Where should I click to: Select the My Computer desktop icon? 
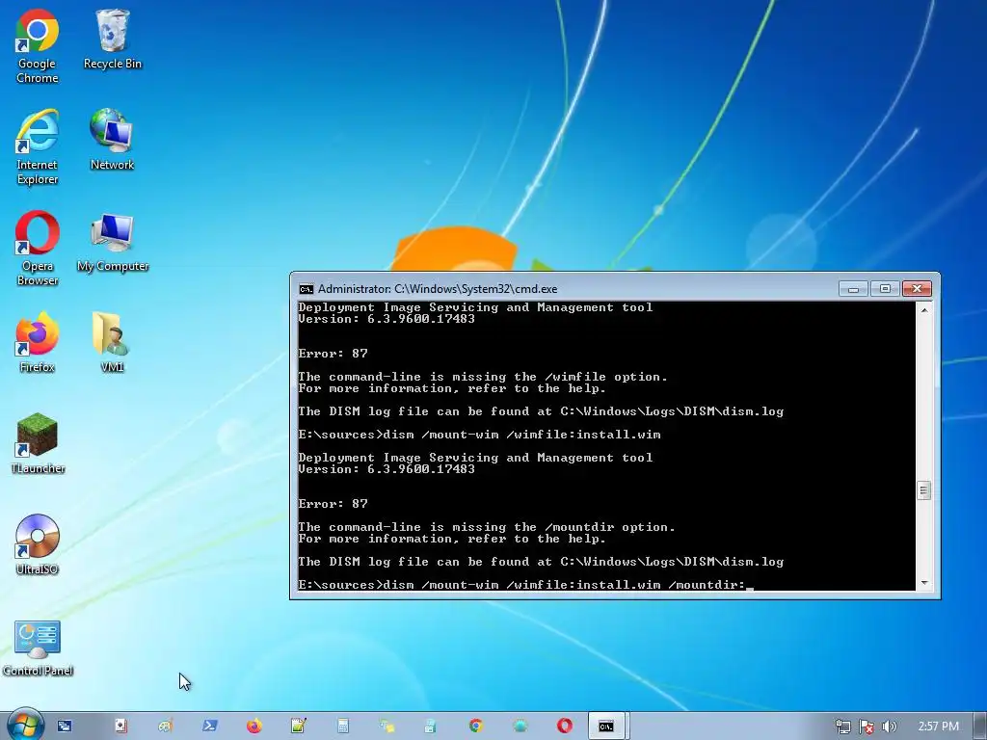[x=113, y=242]
